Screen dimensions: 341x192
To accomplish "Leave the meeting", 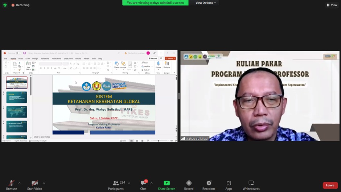I will [x=330, y=185].
